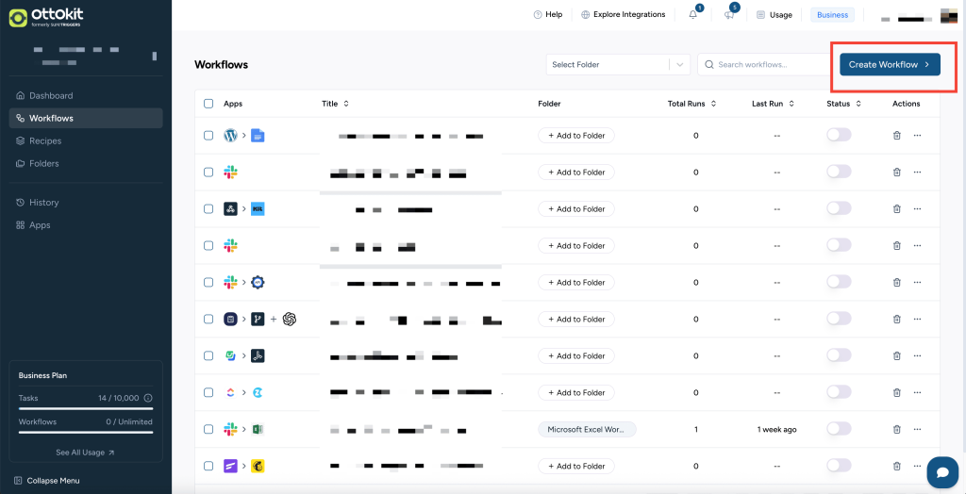This screenshot has height=494, width=966.
Task: Open the chat support bubble
Action: (x=941, y=471)
